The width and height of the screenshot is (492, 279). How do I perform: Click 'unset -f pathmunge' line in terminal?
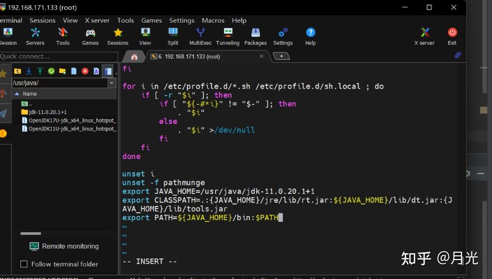[x=164, y=182]
